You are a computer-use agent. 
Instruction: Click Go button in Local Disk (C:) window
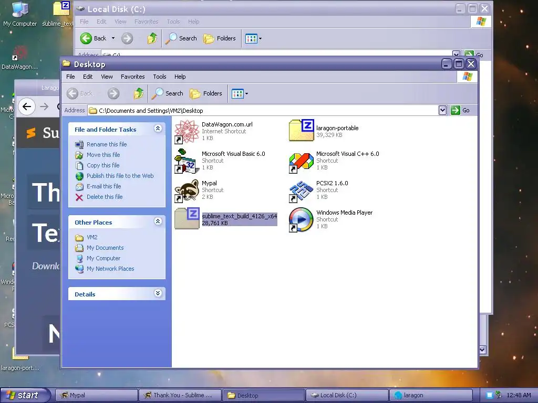[474, 55]
